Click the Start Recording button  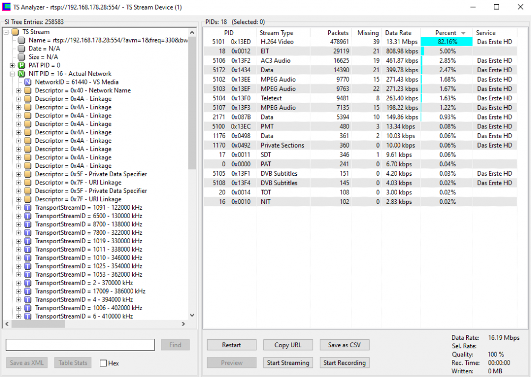click(344, 363)
